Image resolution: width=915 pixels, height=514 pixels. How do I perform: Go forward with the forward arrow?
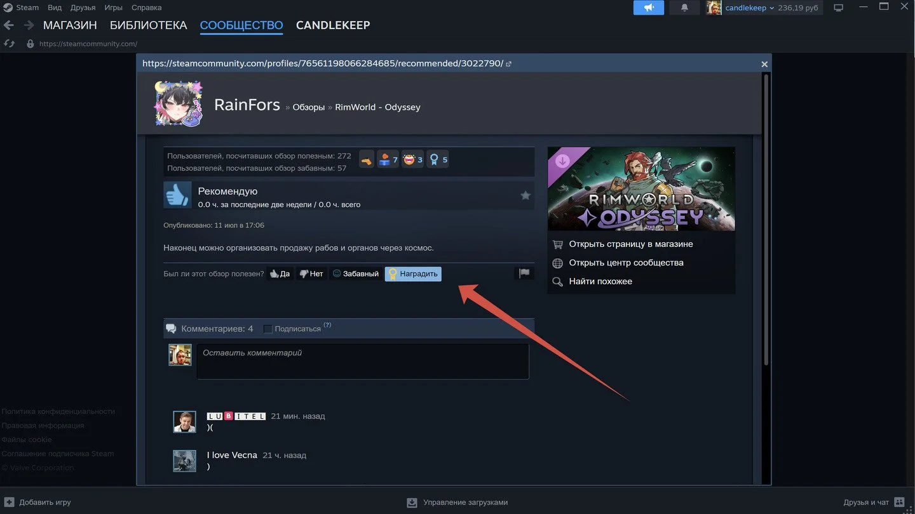[29, 25]
